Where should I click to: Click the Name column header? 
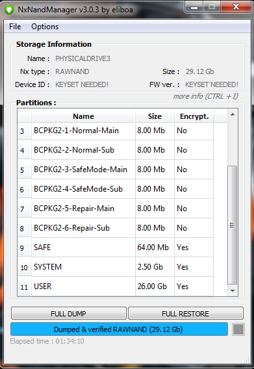83,116
